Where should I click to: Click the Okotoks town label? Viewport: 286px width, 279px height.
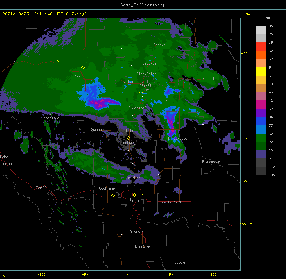(137, 232)
